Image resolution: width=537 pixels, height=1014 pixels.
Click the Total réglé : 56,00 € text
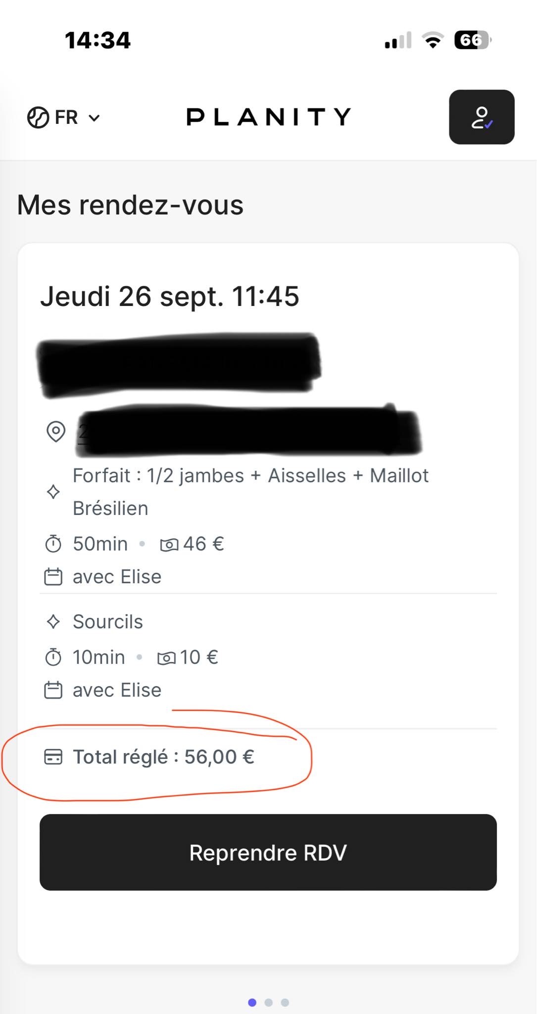164,757
